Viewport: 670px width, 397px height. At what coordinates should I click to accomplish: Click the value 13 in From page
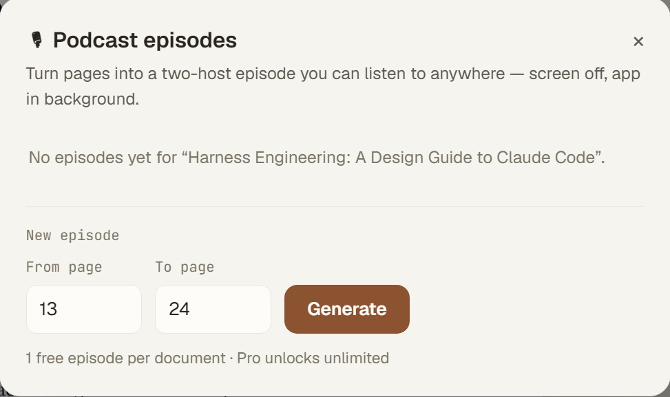(x=48, y=309)
